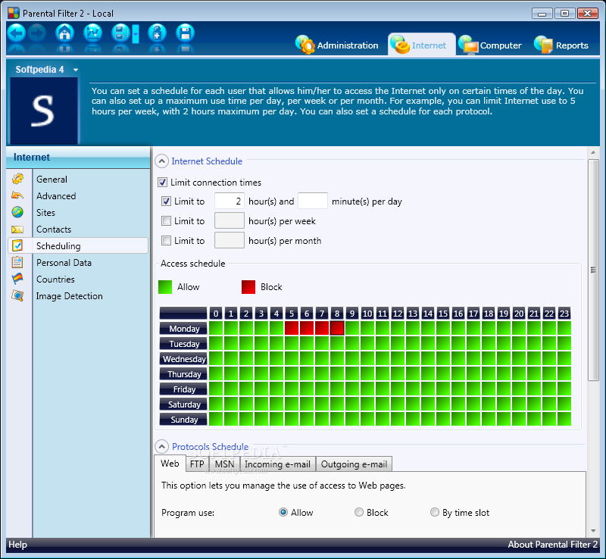Select Block for Program use

pyautogui.click(x=359, y=512)
